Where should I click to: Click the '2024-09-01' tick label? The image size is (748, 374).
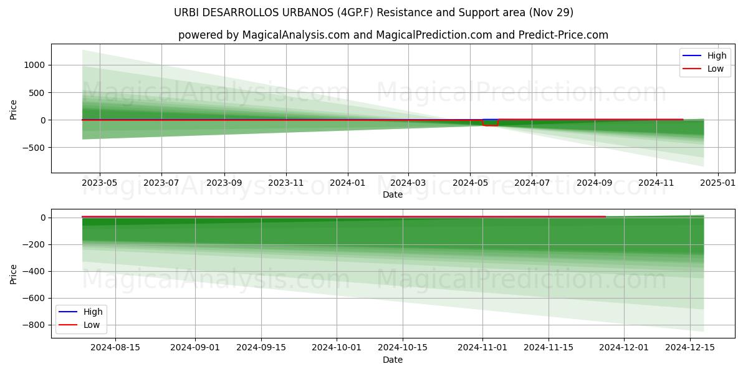click(x=196, y=348)
